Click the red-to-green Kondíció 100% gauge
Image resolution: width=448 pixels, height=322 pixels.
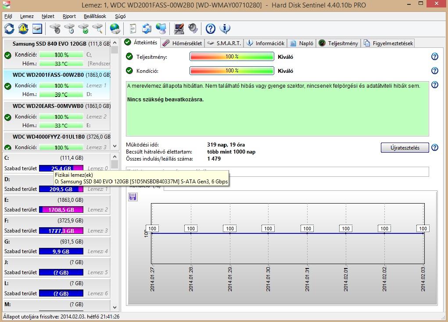click(232, 71)
